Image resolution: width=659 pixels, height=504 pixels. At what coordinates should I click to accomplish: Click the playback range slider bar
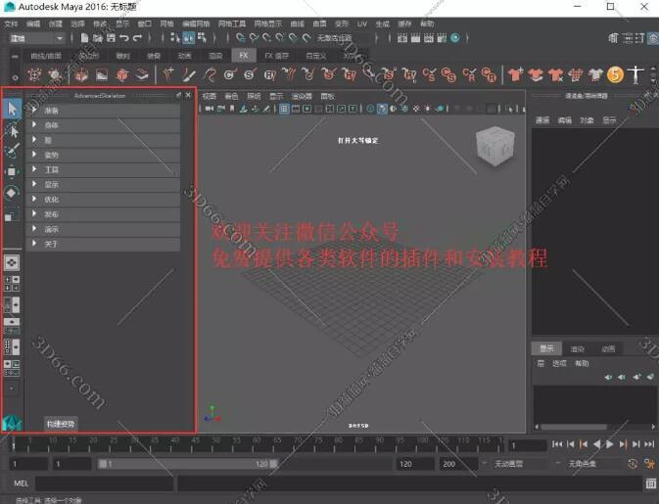188,464
